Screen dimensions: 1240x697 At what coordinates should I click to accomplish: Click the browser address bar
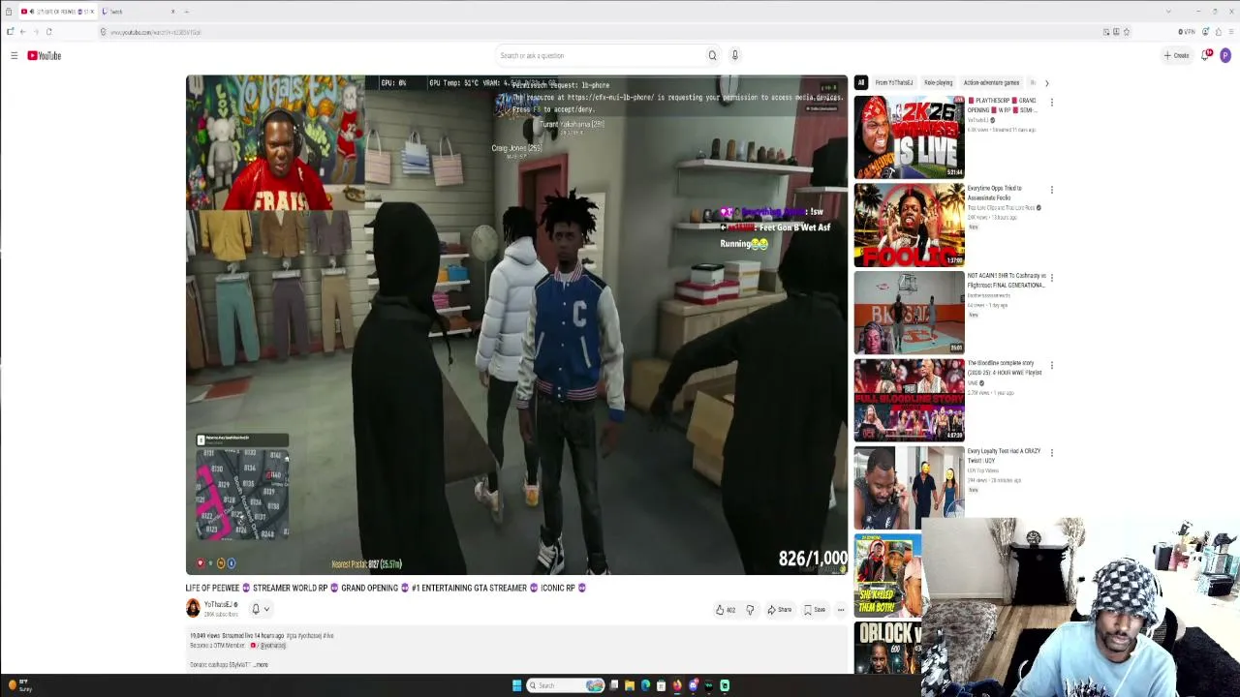[x=601, y=32]
